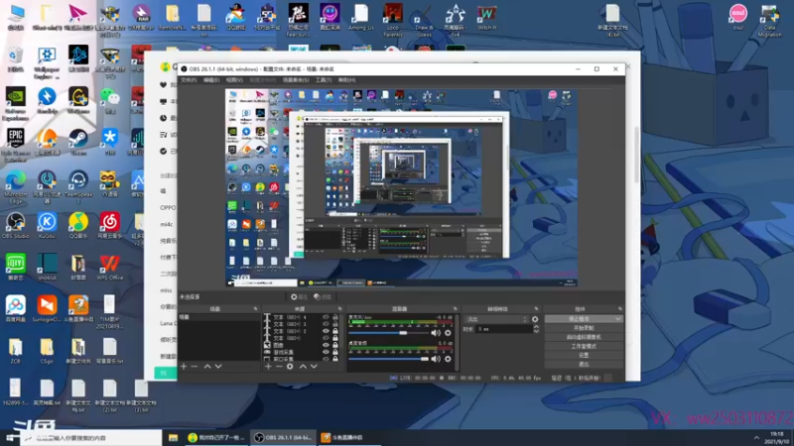Screen dimensions: 794x446
Task: Toggle visibility of 文本 (GDI+) 2 source
Action: [326, 331]
